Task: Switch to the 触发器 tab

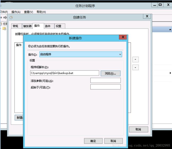Action: click(27, 26)
